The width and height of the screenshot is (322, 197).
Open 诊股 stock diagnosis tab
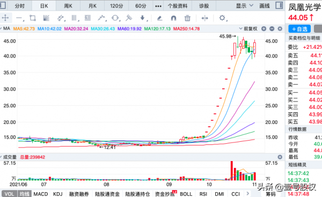point(204,6)
